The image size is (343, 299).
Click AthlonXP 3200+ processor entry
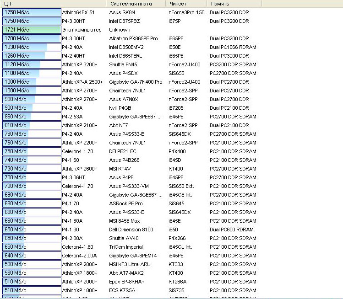pos(80,64)
